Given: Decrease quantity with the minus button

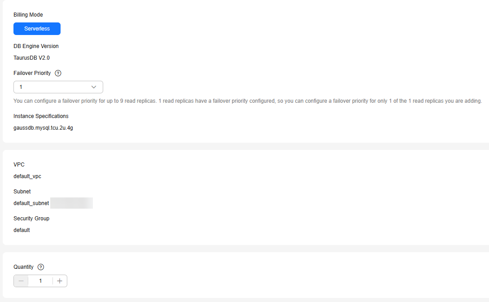Looking at the screenshot, I should point(21,281).
